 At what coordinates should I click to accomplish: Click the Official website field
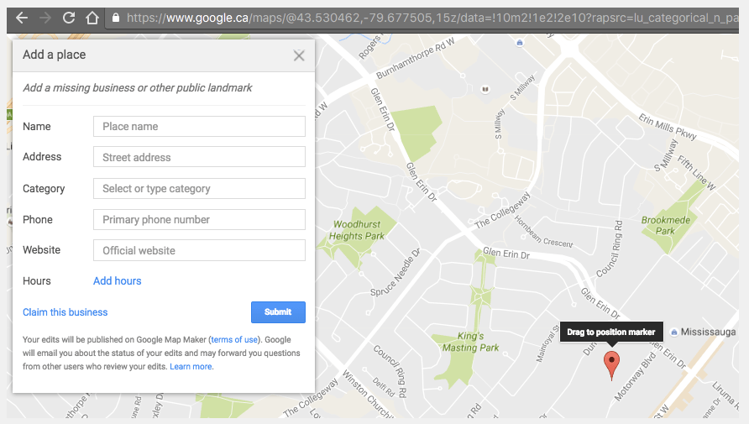[199, 250]
